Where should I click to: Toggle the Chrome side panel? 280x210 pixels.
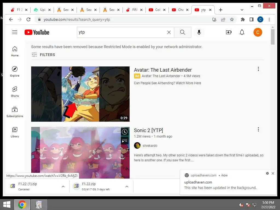click(252, 19)
